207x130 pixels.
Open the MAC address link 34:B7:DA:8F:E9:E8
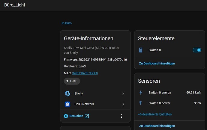point(85,73)
